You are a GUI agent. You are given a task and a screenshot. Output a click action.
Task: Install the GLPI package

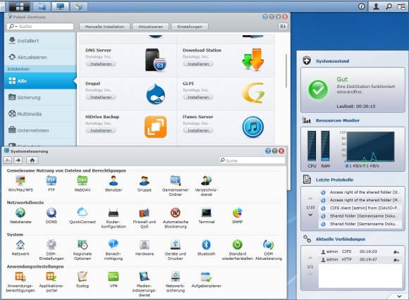pos(198,97)
